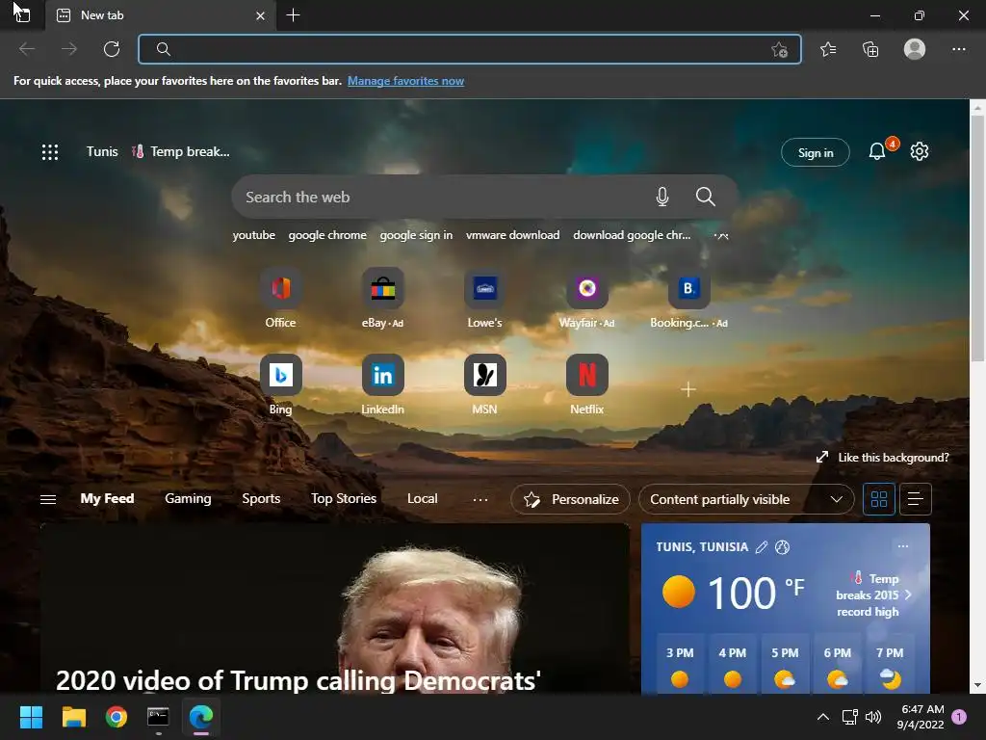Open volume control in system tray

872,717
